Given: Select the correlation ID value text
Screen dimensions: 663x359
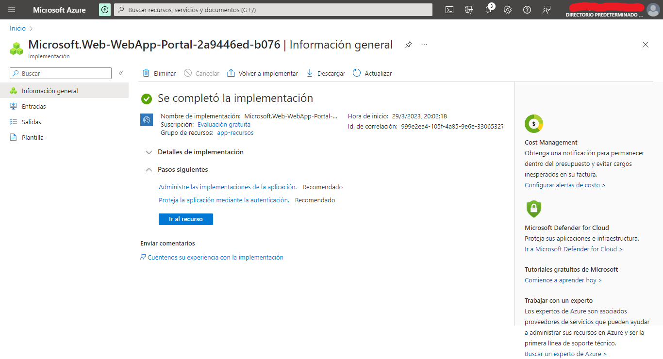Looking at the screenshot, I should click(452, 127).
